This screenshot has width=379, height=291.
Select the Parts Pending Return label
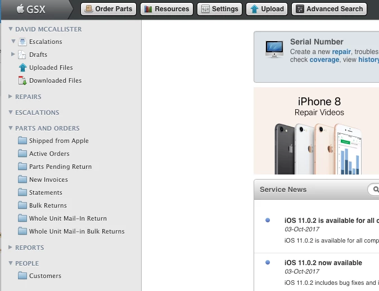pyautogui.click(x=60, y=167)
